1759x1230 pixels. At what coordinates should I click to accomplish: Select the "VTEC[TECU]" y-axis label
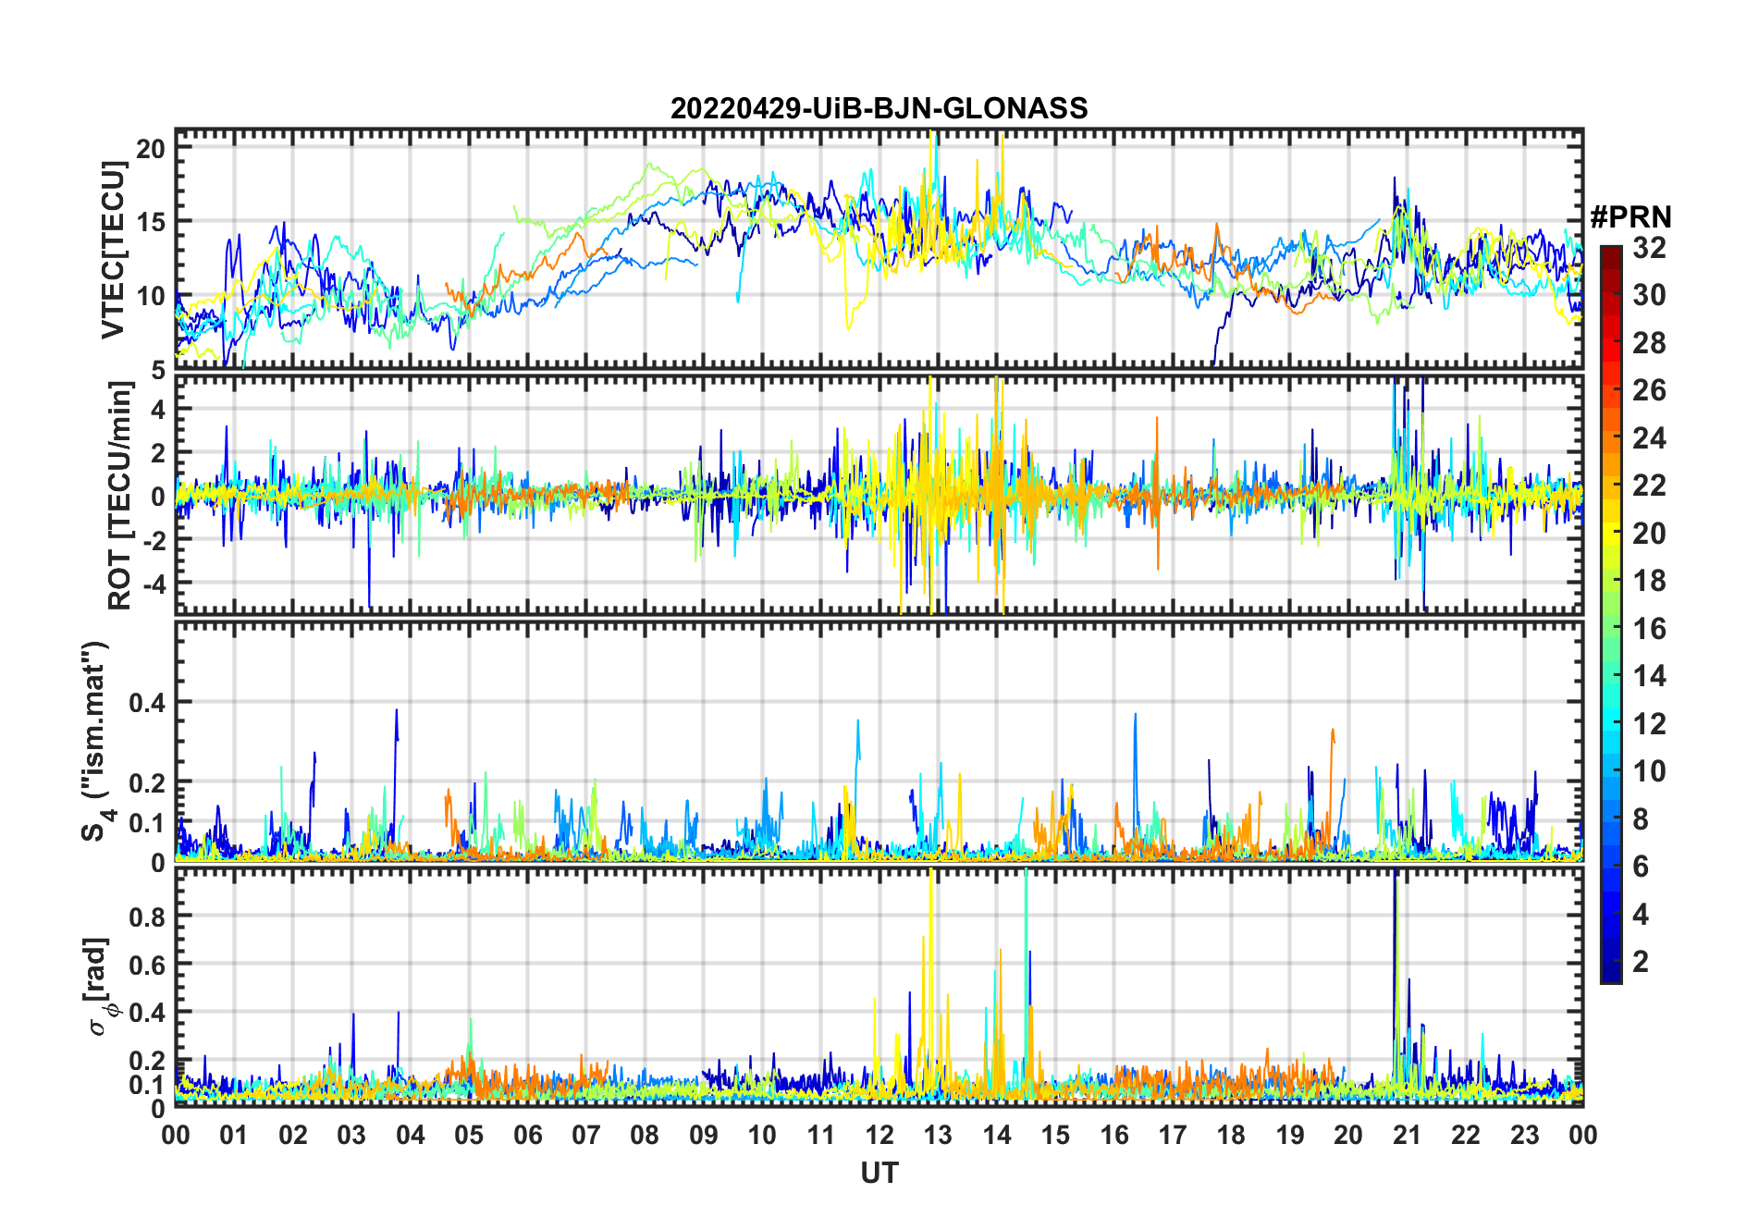(x=113, y=250)
